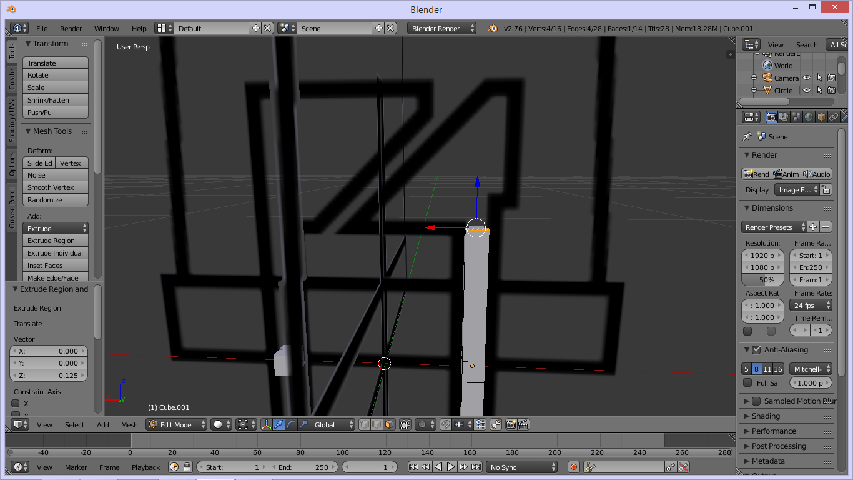
Task: Select 8 anti-aliasing samples
Action: (757, 369)
